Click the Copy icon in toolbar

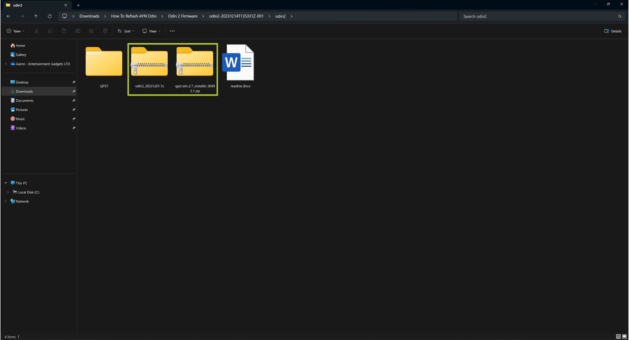click(50, 31)
